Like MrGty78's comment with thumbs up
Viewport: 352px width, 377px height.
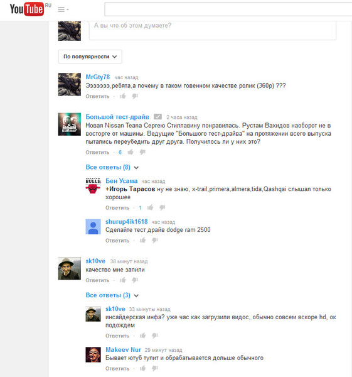coord(123,96)
